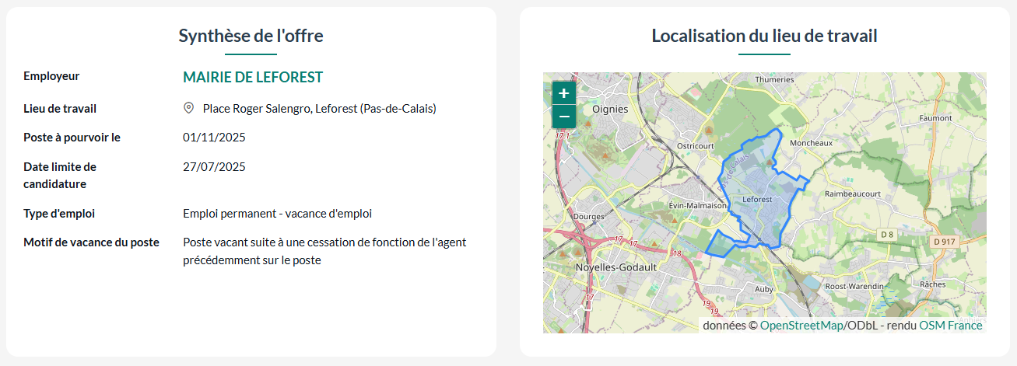Click the Moncheaux label on the map
The image size is (1017, 366).
click(x=811, y=143)
